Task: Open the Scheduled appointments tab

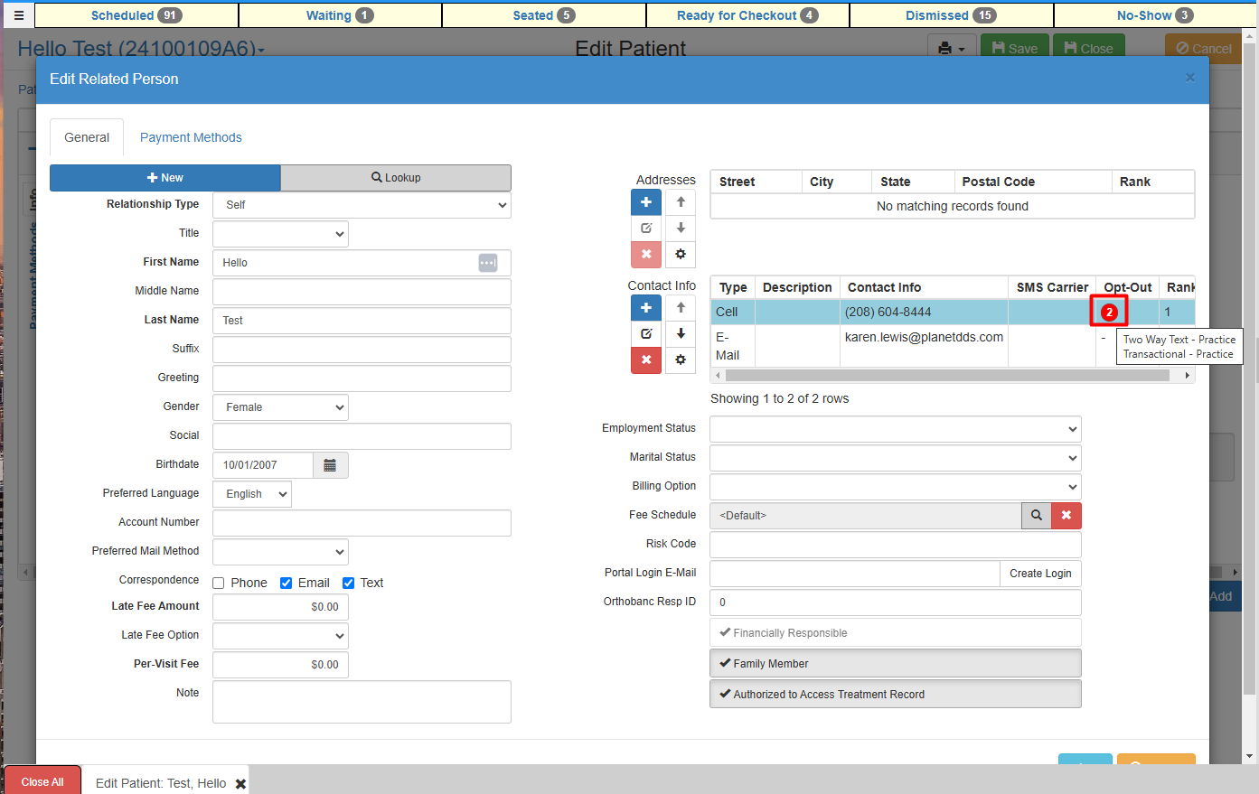Action: (136, 15)
